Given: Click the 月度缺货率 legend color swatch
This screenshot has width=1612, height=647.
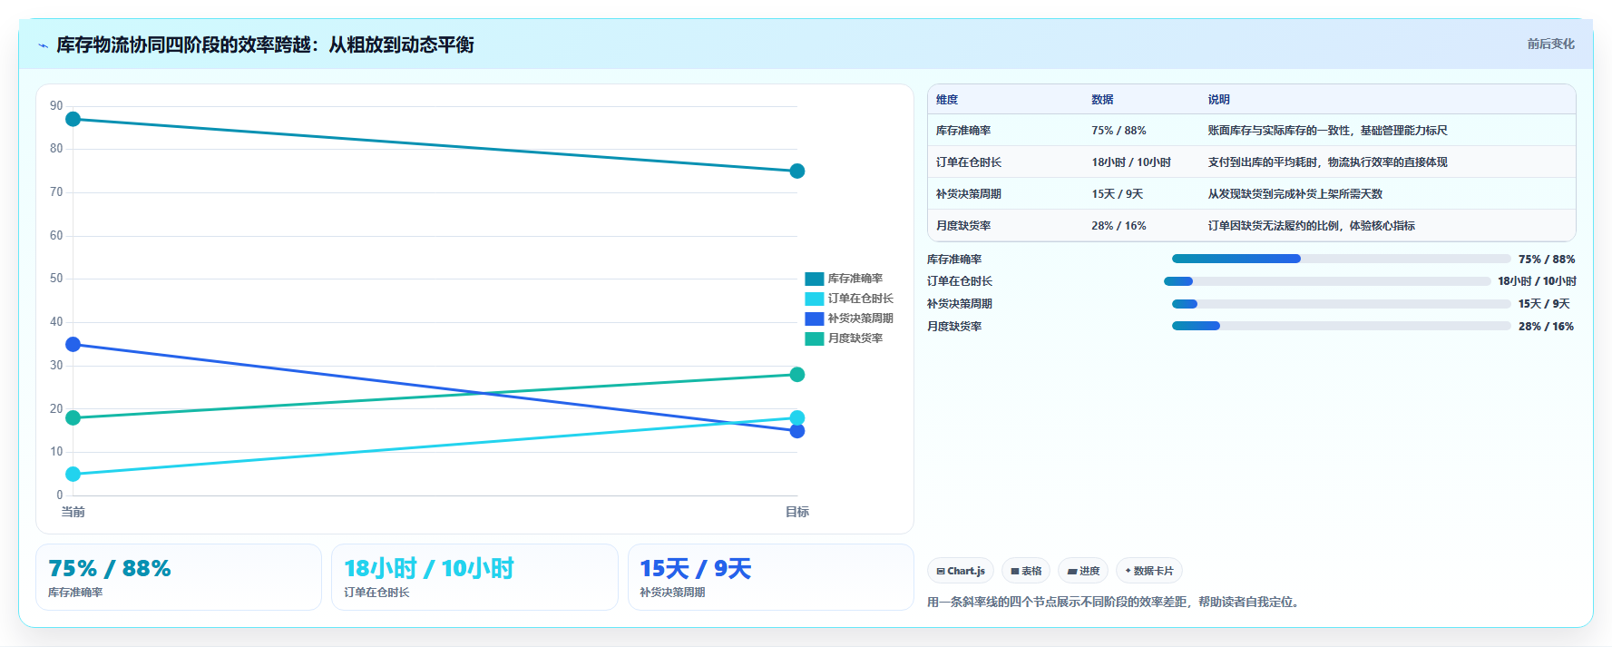Looking at the screenshot, I should [x=815, y=338].
